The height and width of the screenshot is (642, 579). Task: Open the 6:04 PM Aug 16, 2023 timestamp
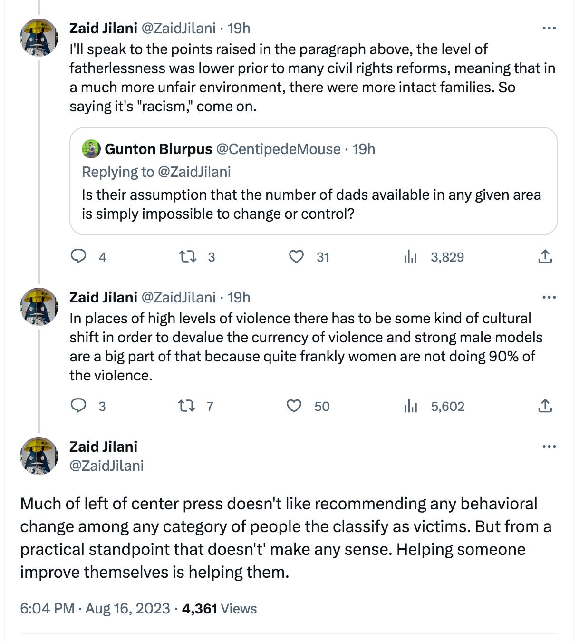(95, 608)
